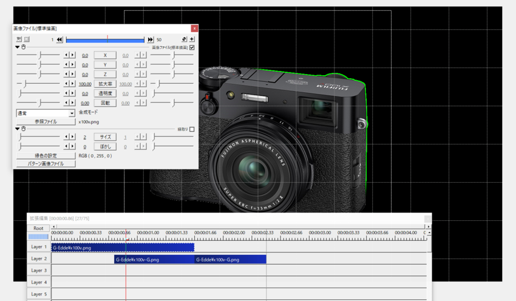
Task: Decrease 回転 using its left arrow
Action: pyautogui.click(x=67, y=103)
